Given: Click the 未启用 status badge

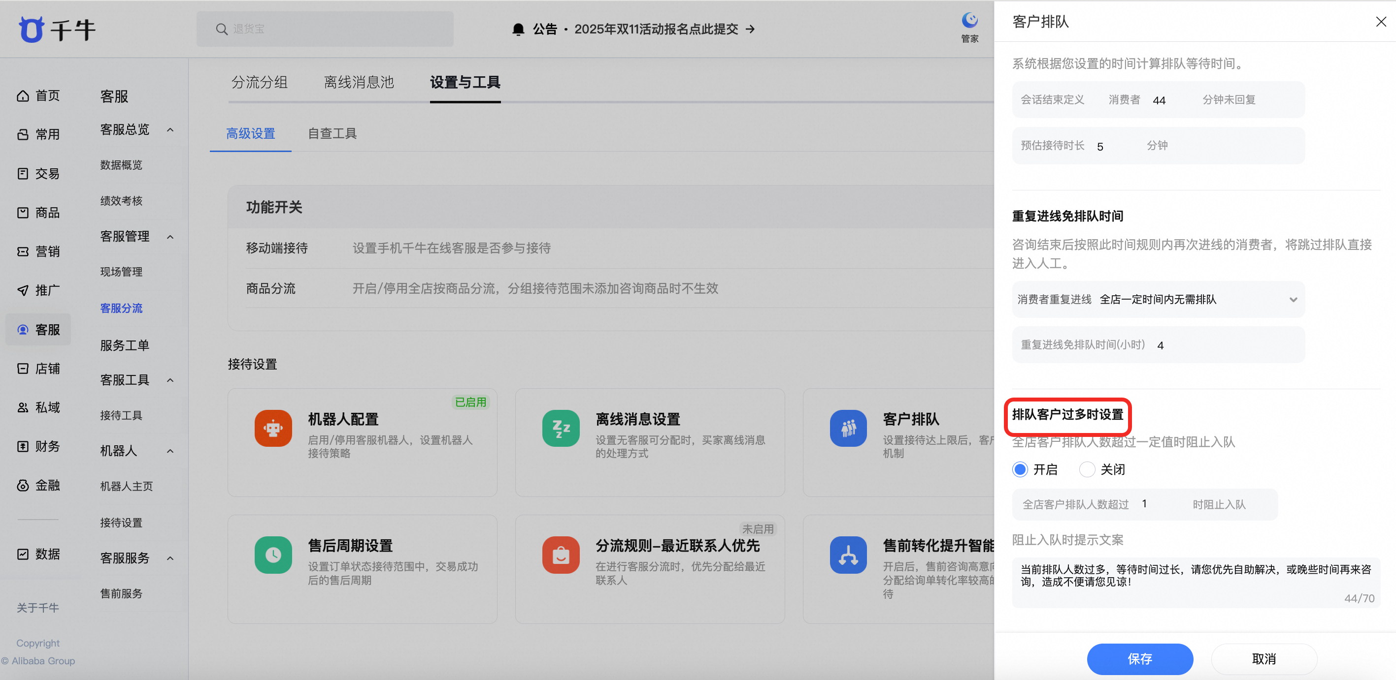Looking at the screenshot, I should click(x=758, y=528).
